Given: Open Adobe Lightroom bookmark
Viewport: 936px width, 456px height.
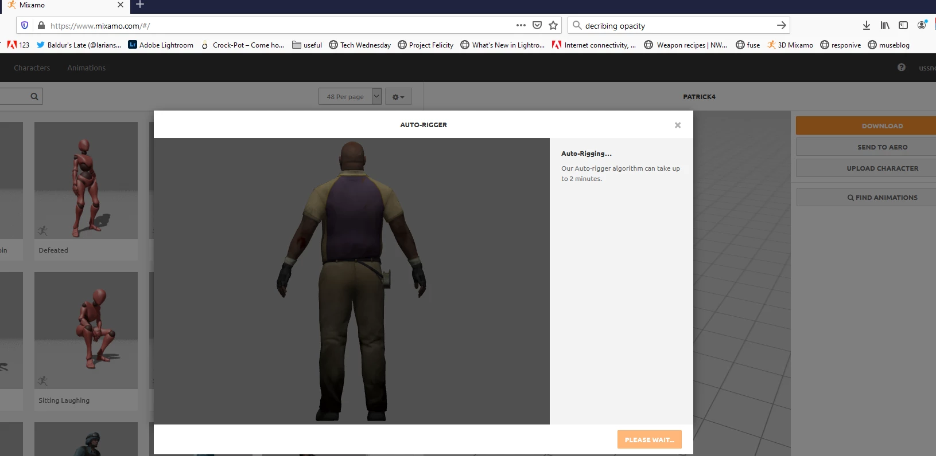Looking at the screenshot, I should [x=161, y=45].
